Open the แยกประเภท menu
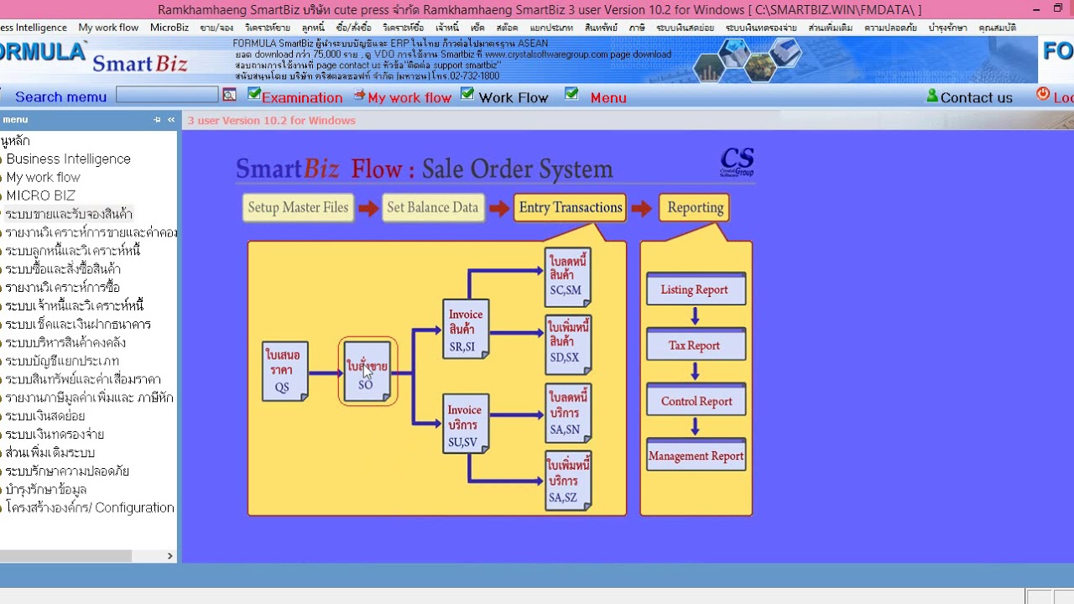 pyautogui.click(x=551, y=28)
